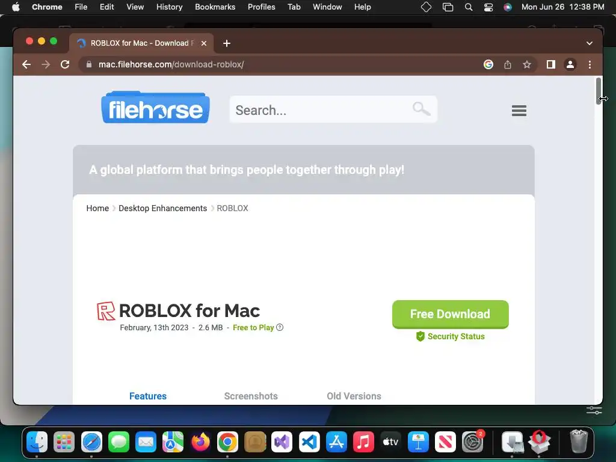Click the Security Status shield icon
The width and height of the screenshot is (616, 462).
pos(420,336)
